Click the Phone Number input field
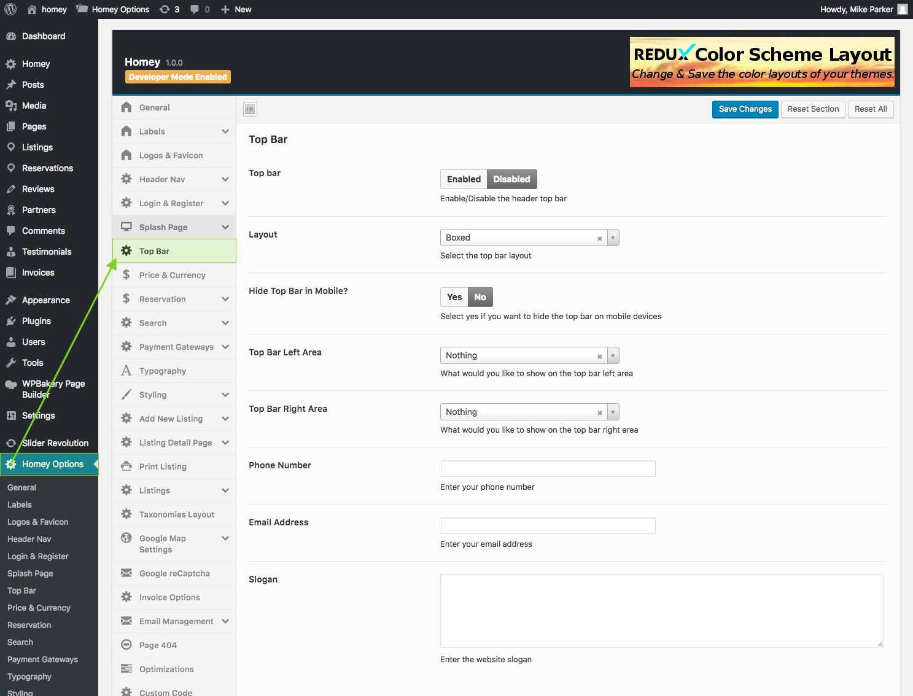The height and width of the screenshot is (696, 913). pos(548,468)
